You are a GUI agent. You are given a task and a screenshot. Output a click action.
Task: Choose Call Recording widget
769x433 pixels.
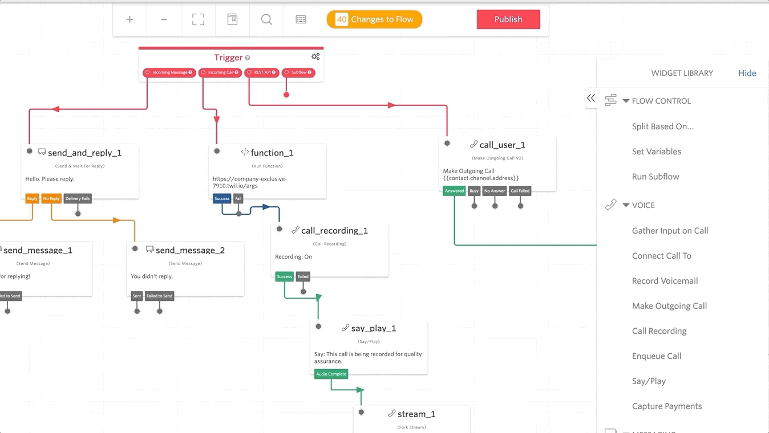pos(659,331)
